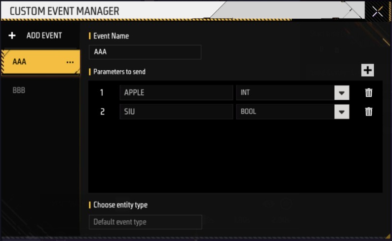
Task: Close the Custom Event Manager window
Action: pos(378,12)
